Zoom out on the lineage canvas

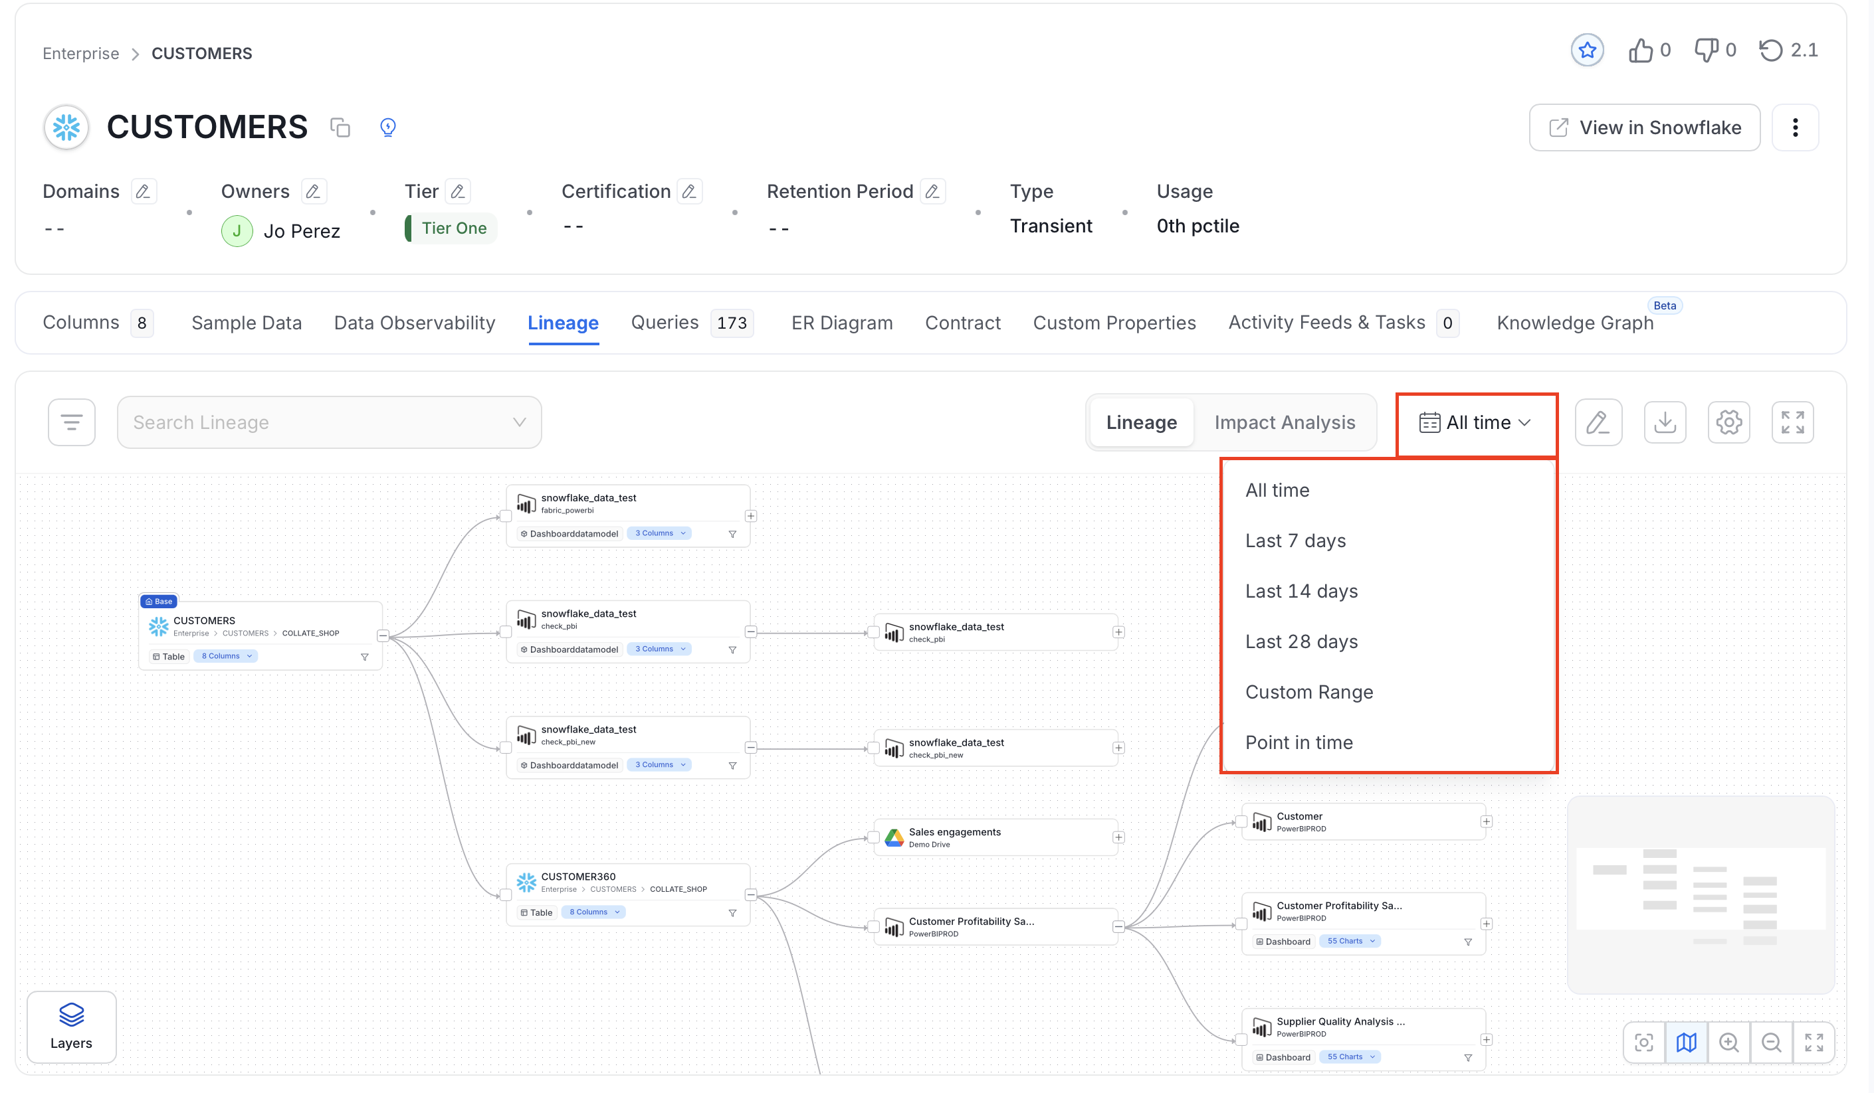(x=1770, y=1043)
